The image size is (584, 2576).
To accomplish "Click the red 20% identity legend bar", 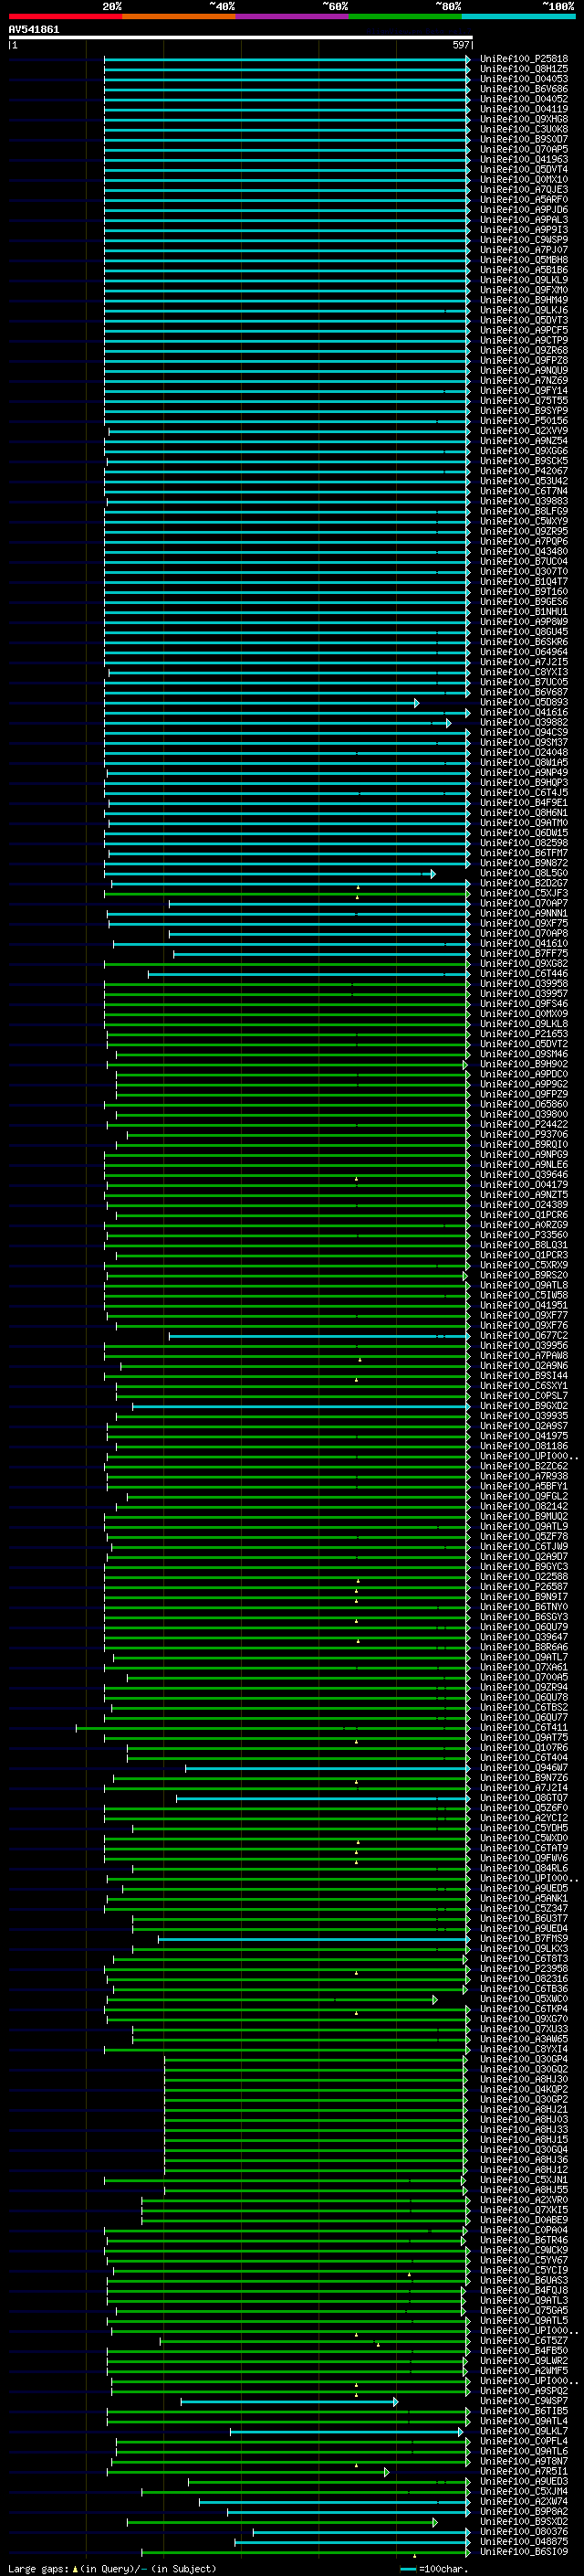I will [66, 16].
